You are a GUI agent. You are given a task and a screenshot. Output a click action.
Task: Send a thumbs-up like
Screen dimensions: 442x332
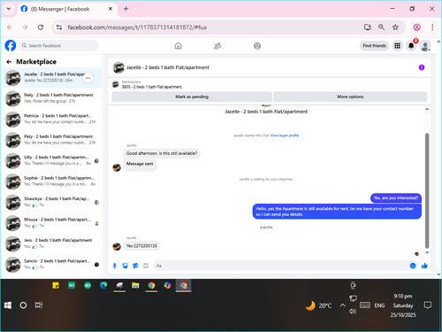click(424, 266)
